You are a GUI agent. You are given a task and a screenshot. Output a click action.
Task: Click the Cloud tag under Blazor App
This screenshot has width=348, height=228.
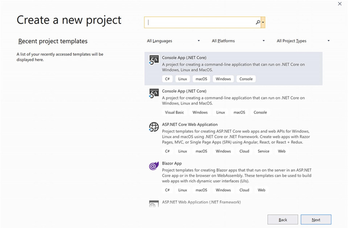click(x=244, y=190)
